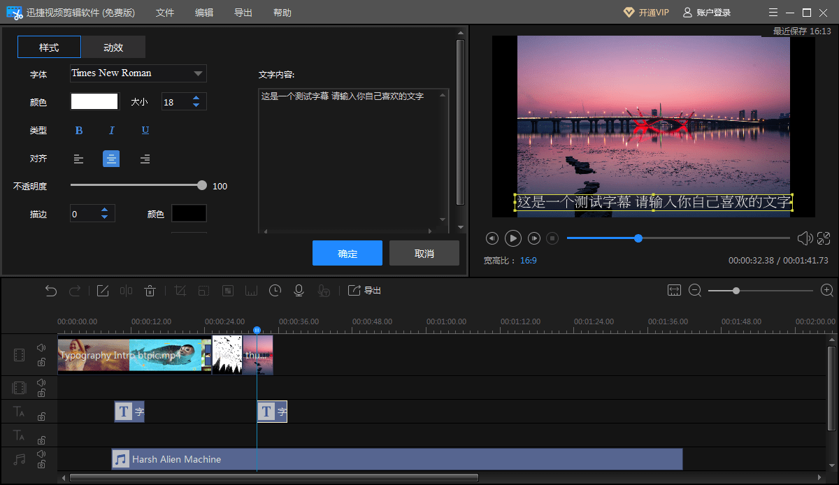Open the Mosaic effect tool
The height and width of the screenshot is (485, 839).
227,290
